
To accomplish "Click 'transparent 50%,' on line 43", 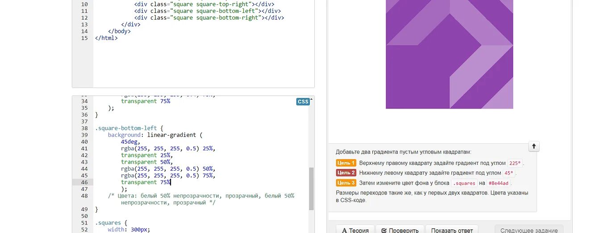I will (147, 162).
